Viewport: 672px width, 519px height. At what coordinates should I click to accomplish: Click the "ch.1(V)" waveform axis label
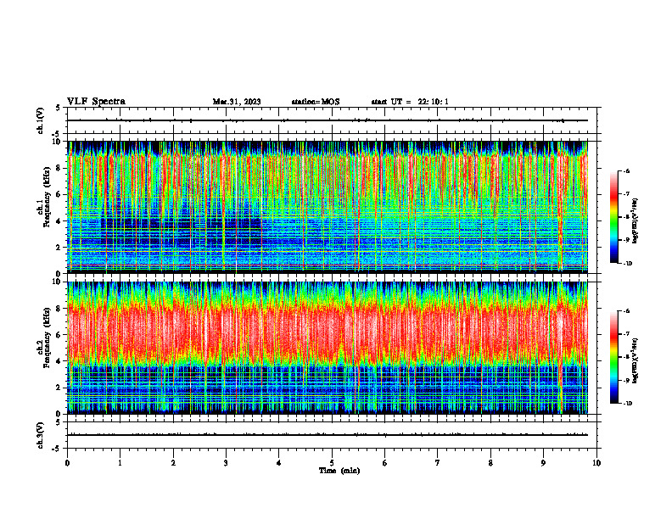40,120
